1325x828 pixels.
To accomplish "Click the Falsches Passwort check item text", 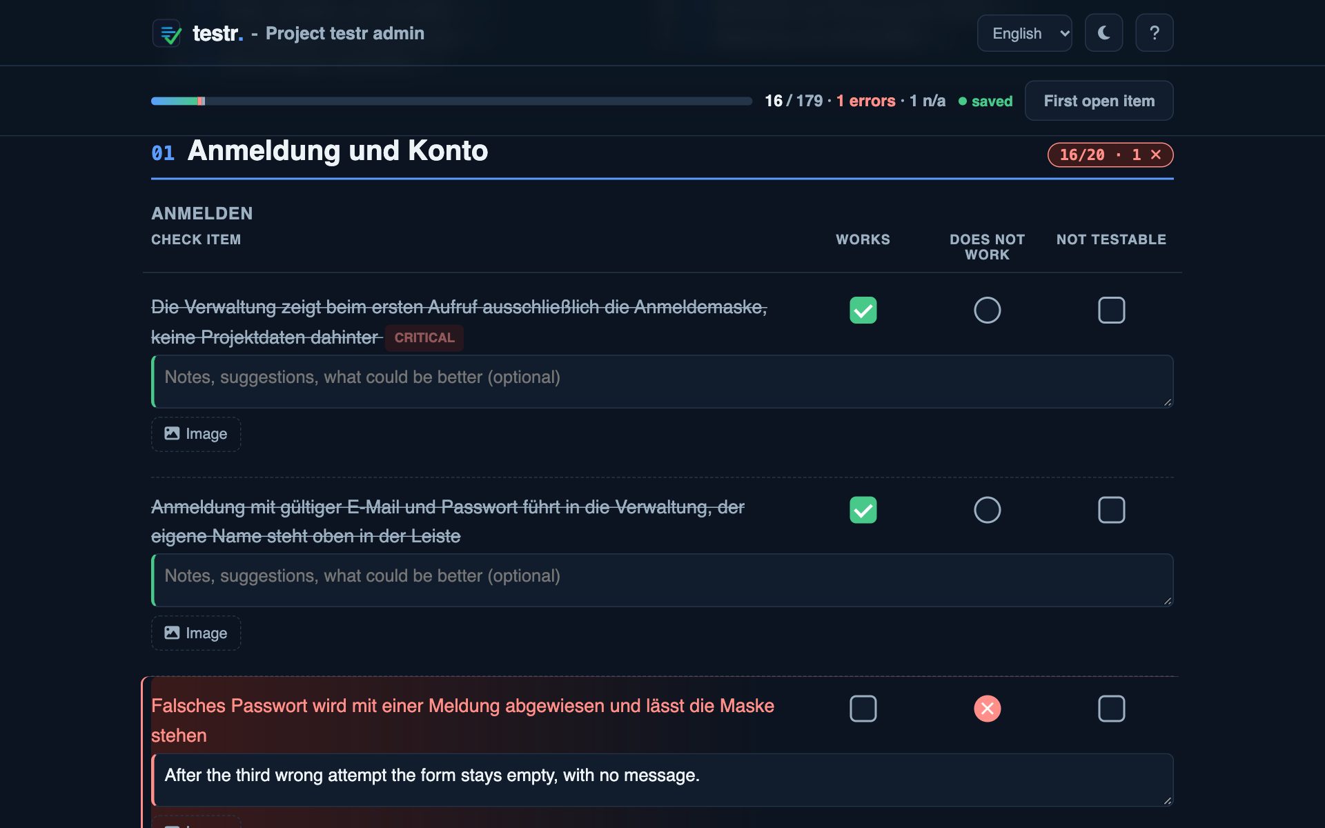I will point(462,720).
